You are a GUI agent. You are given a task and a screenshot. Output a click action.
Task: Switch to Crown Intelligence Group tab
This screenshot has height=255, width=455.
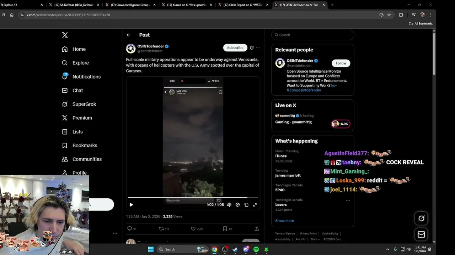130,5
